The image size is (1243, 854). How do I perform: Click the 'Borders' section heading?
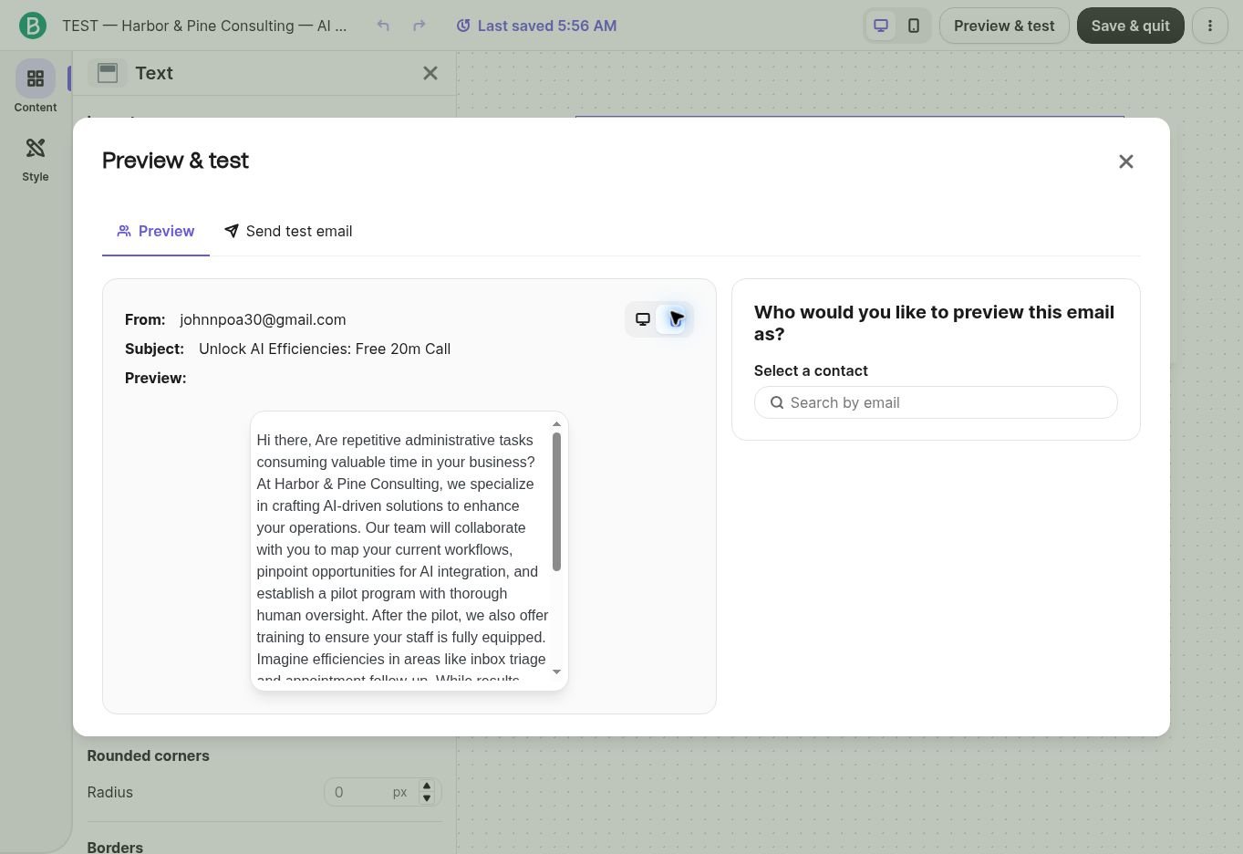[115, 847]
